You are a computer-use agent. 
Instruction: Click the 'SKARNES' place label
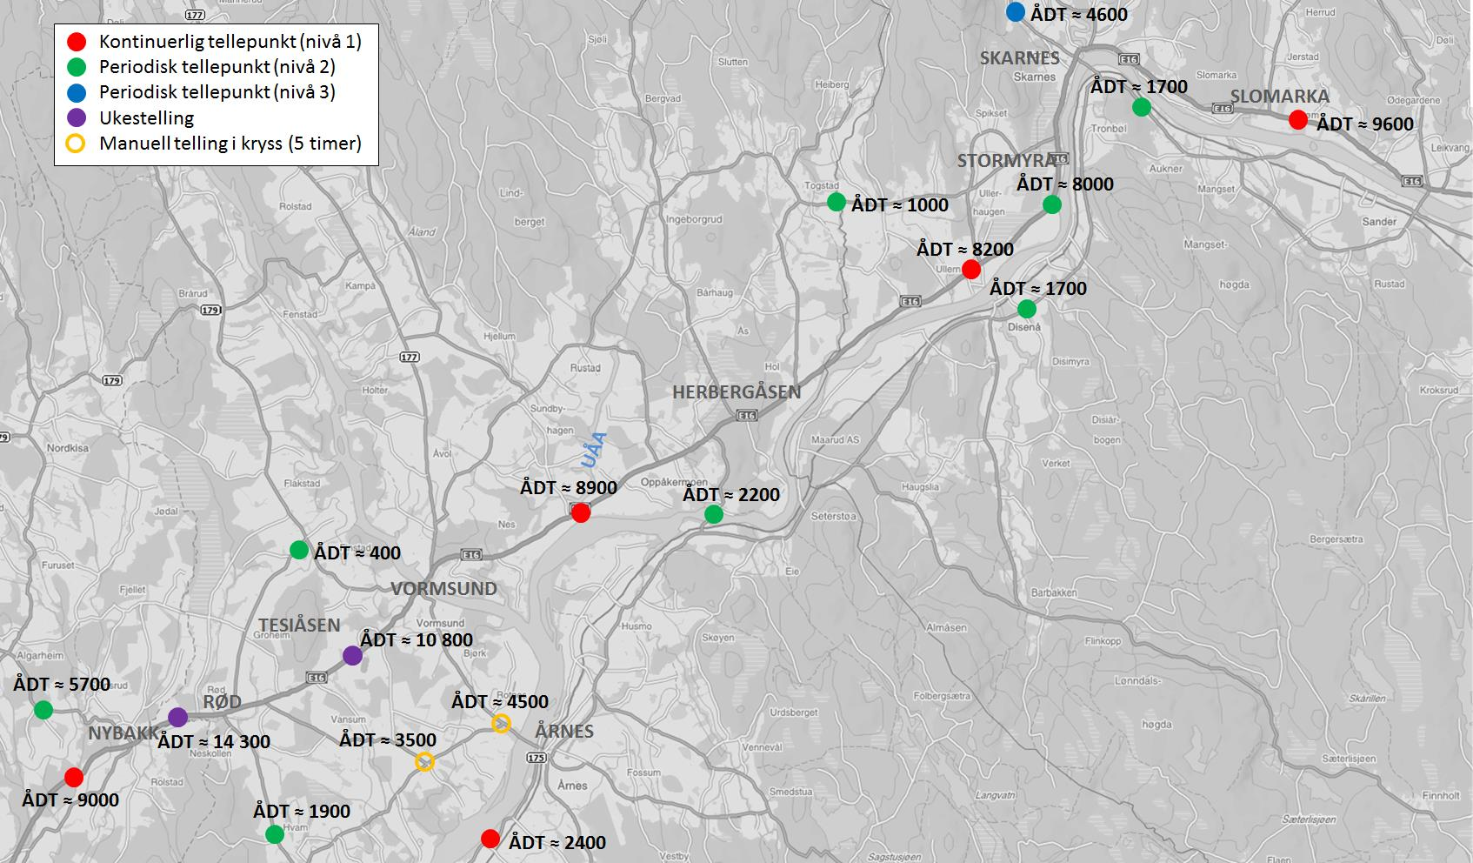pyautogui.click(x=1020, y=58)
